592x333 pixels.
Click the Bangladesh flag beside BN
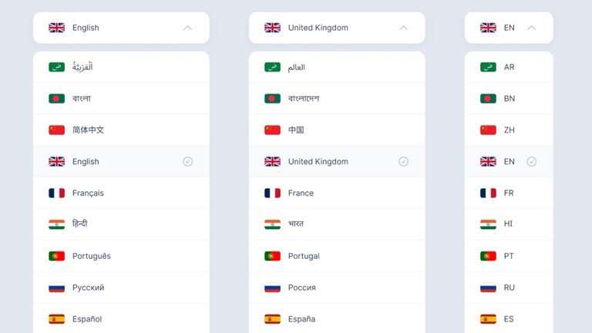tap(488, 99)
